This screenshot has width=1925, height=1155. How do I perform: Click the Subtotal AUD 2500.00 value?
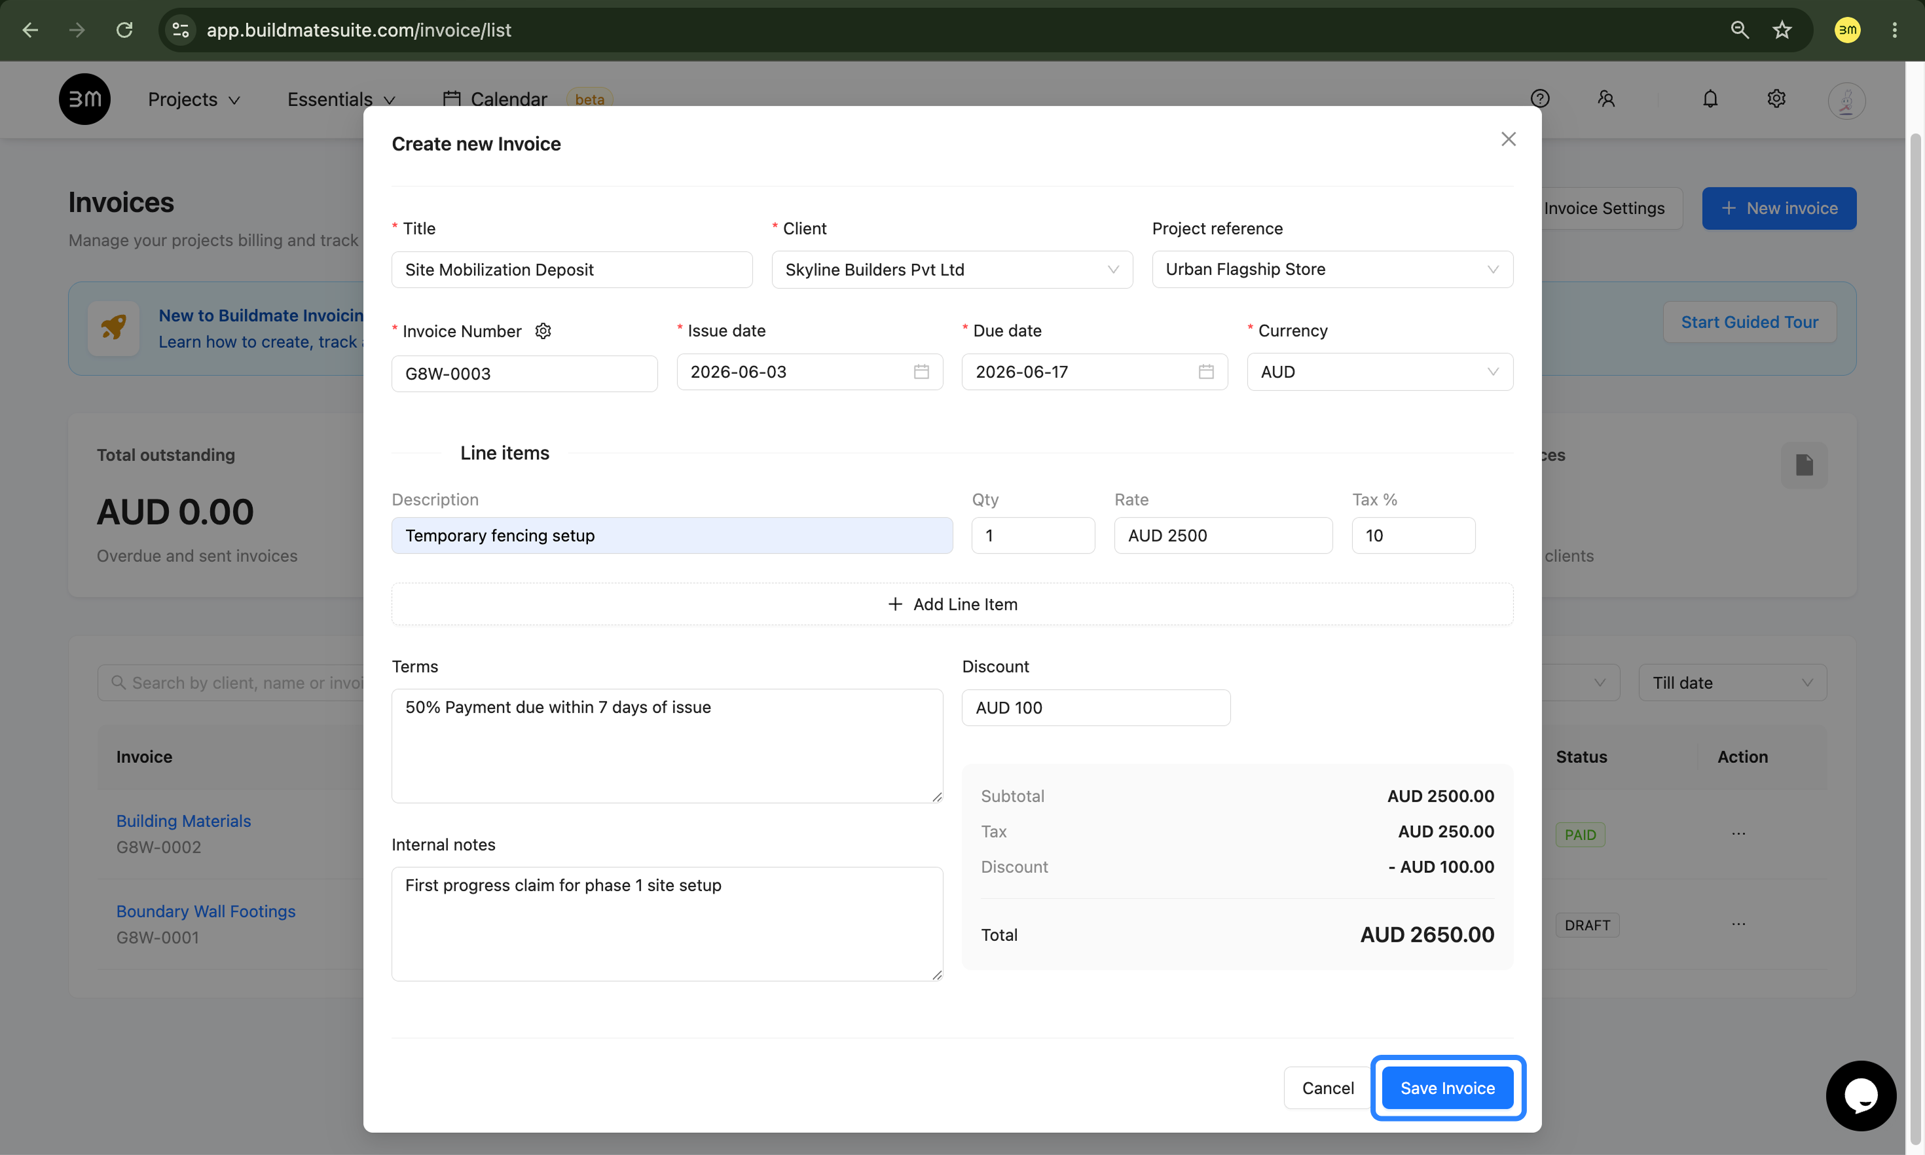[1440, 796]
